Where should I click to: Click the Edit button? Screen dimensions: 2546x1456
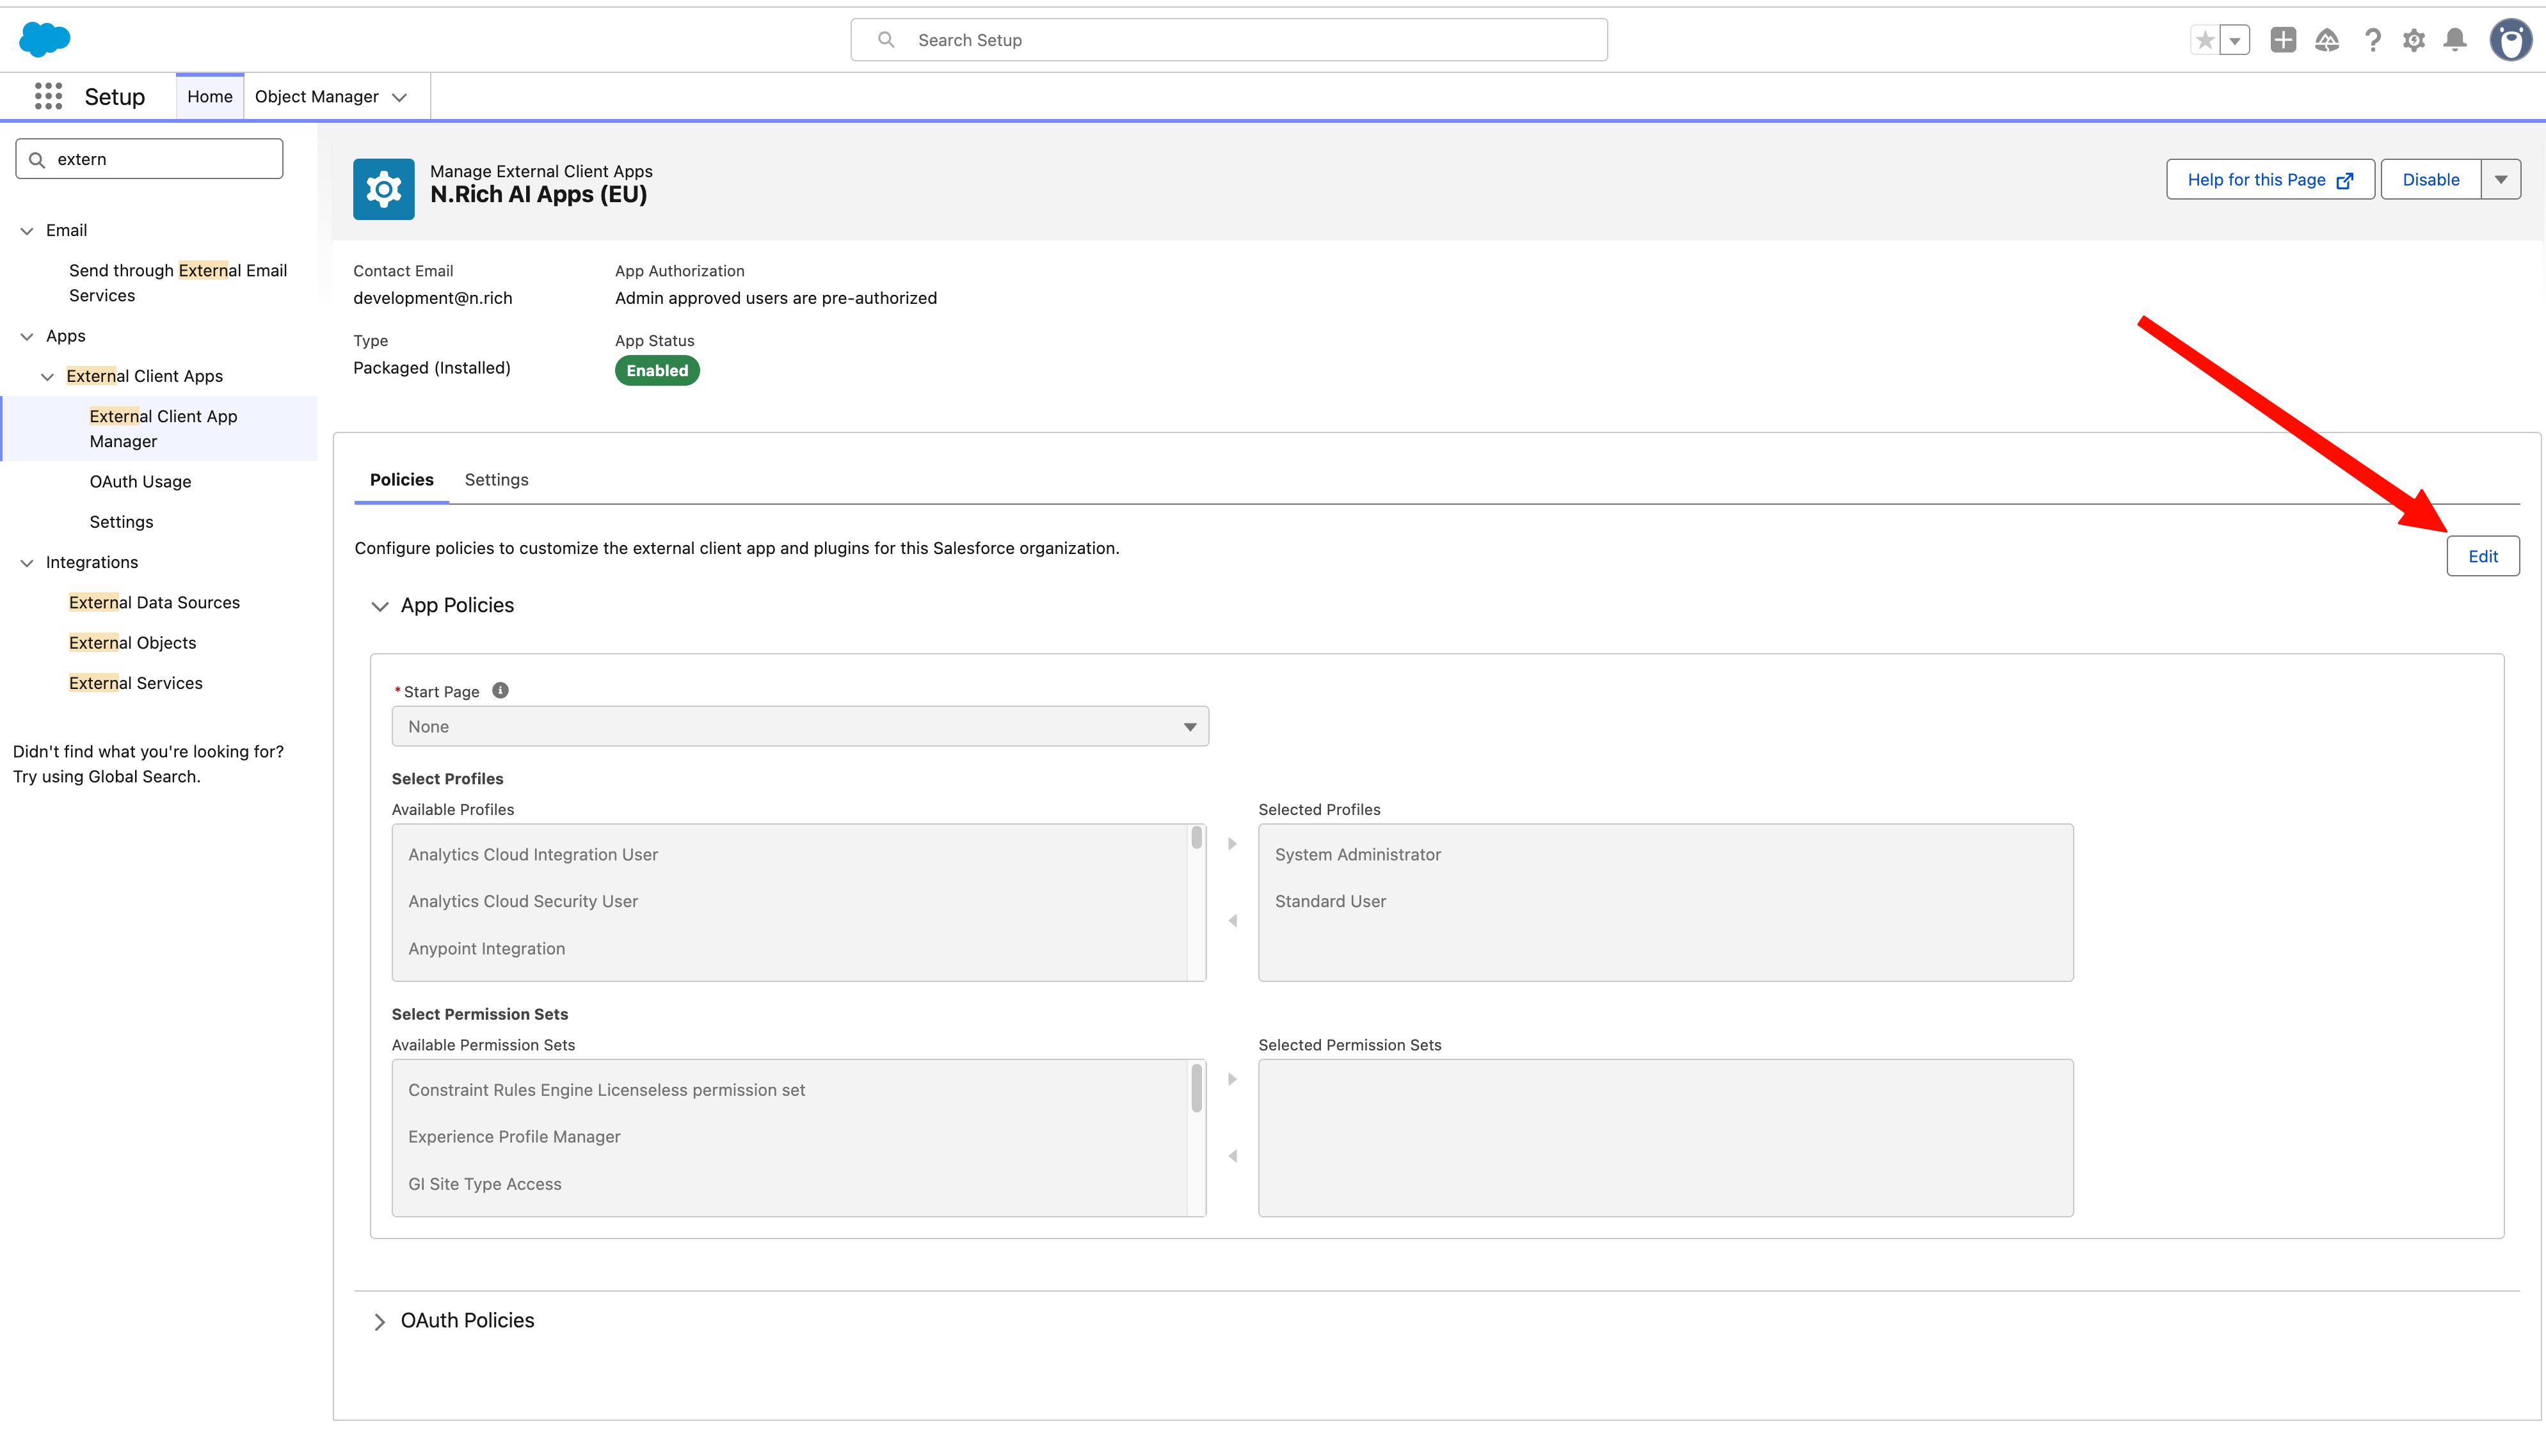2483,556
